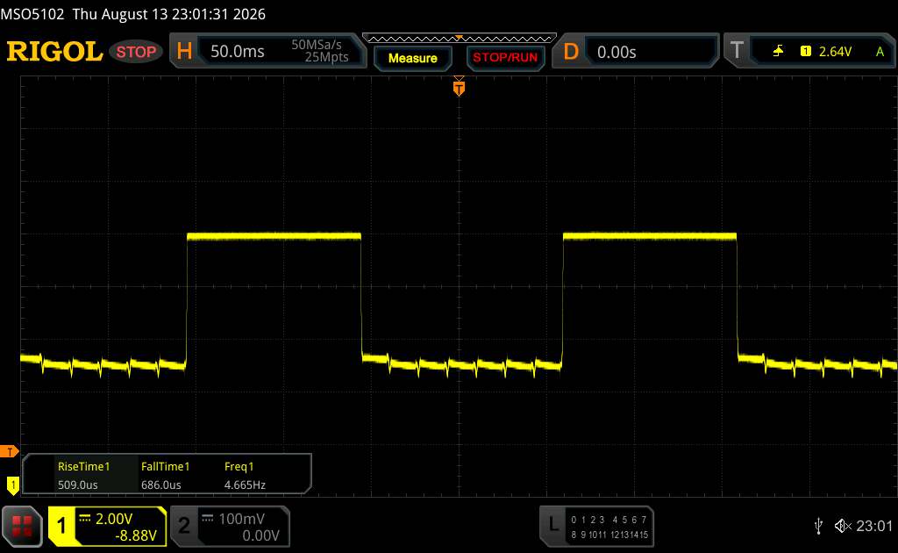Click the trigger source channel 1 badge
This screenshot has width=898, height=553.
tap(805, 52)
